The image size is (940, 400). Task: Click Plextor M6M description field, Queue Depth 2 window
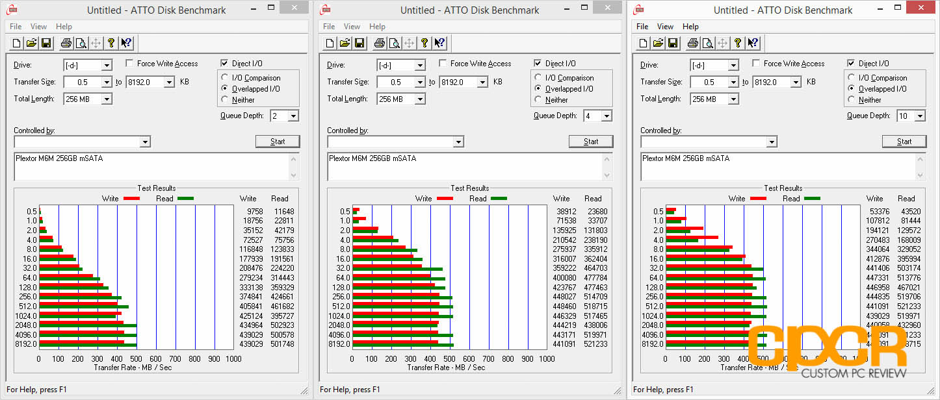[156, 166]
